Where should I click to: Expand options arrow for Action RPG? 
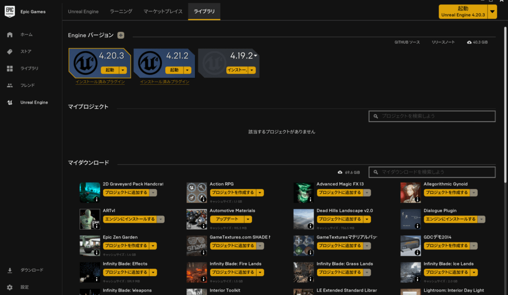260,193
